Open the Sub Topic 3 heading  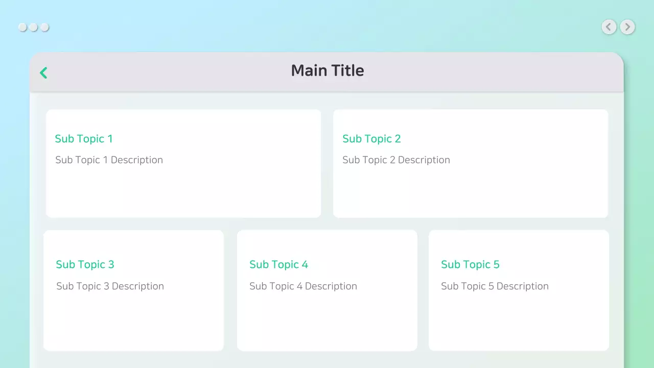point(85,265)
